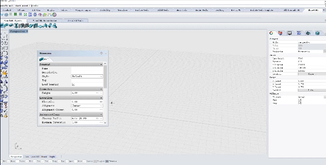
Task: Toggle the wallpaper Show checkbox
Action: click(x=300, y=100)
